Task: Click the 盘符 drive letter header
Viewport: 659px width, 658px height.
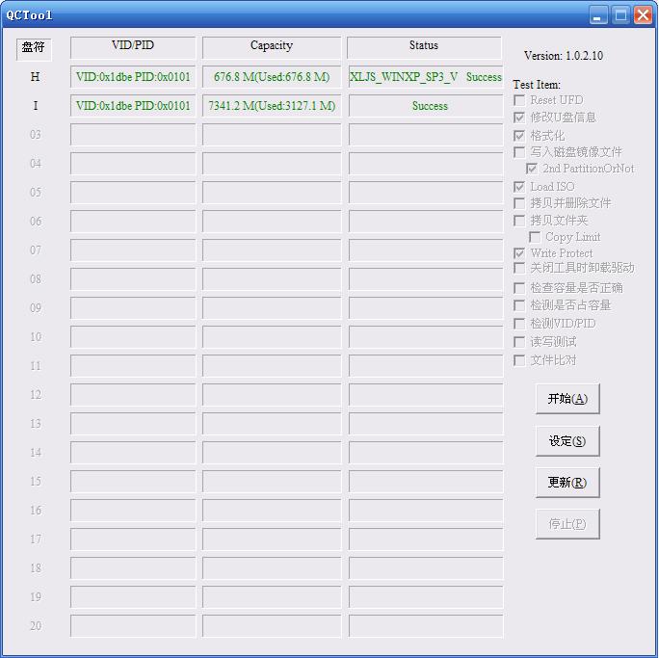Action: click(34, 49)
